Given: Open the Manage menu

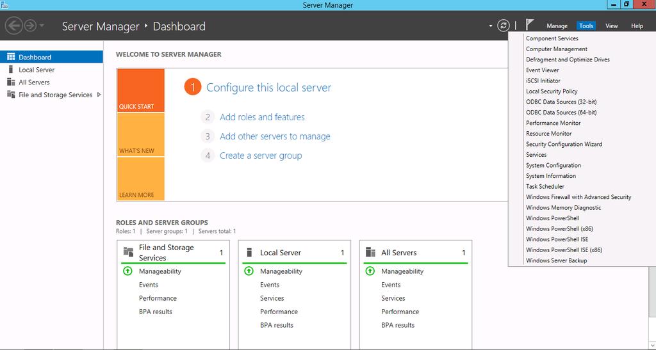Looking at the screenshot, I should pos(557,26).
